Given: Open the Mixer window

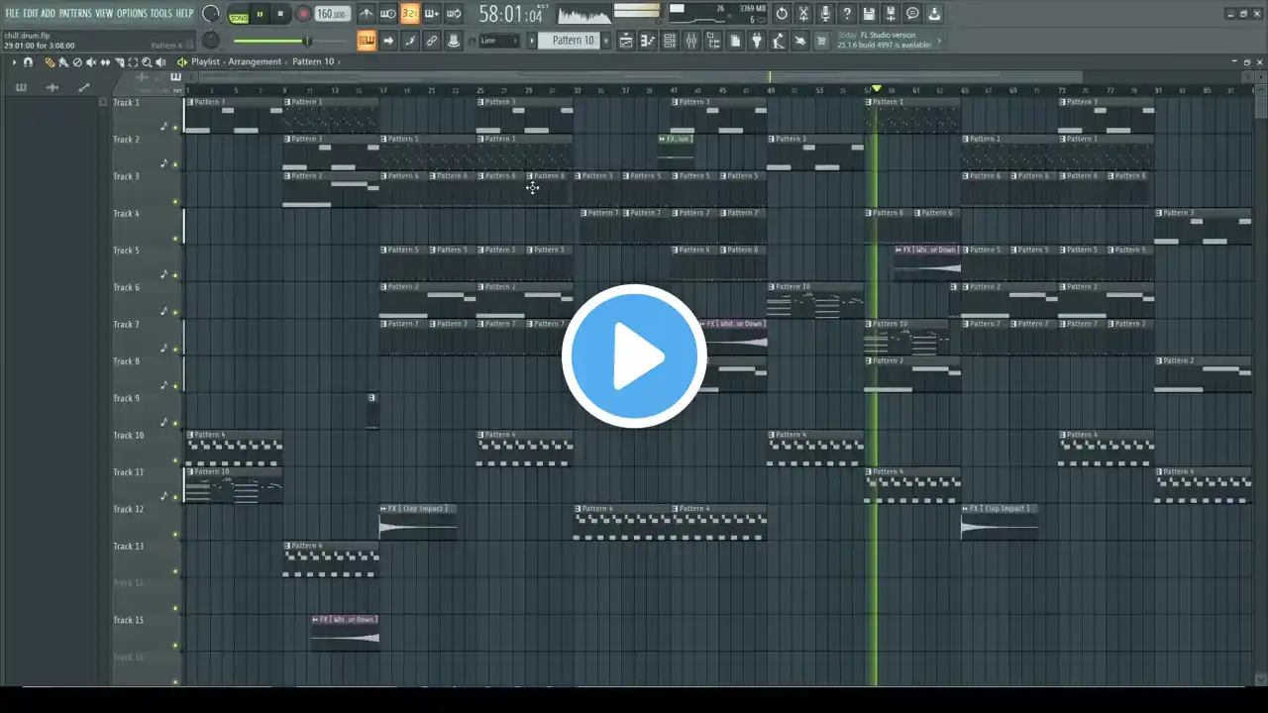Looking at the screenshot, I should coord(691,41).
